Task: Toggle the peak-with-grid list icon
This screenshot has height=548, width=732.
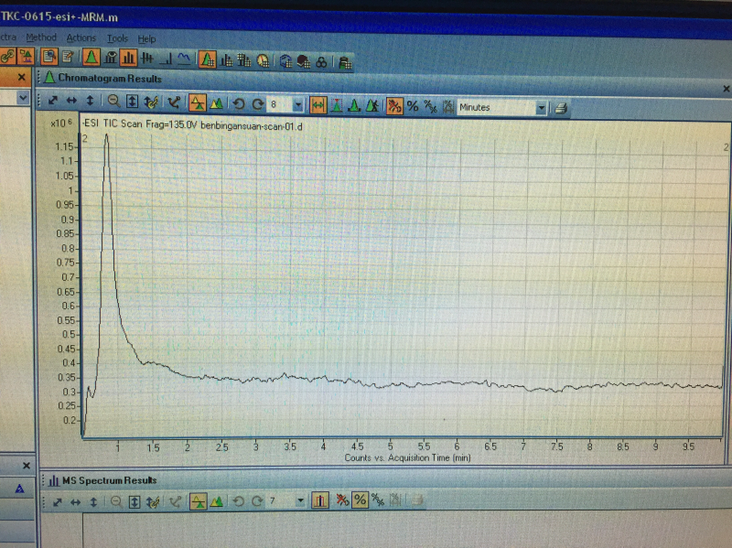Action: [208, 59]
